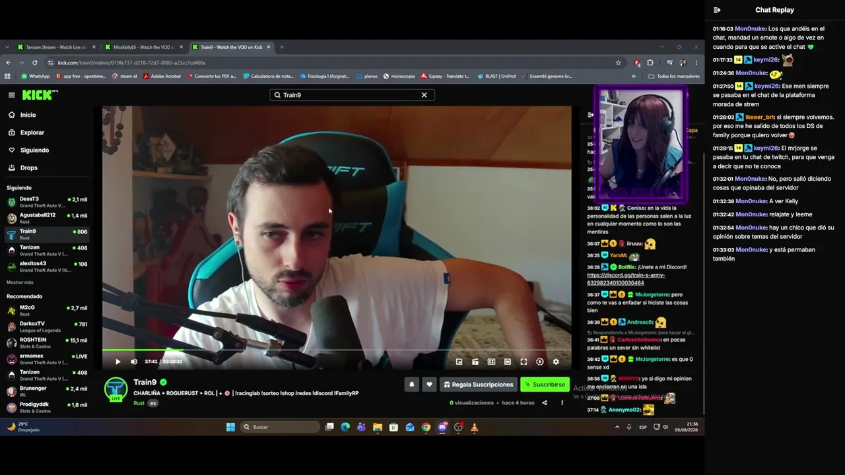Reload the browser page

pyautogui.click(x=34, y=63)
